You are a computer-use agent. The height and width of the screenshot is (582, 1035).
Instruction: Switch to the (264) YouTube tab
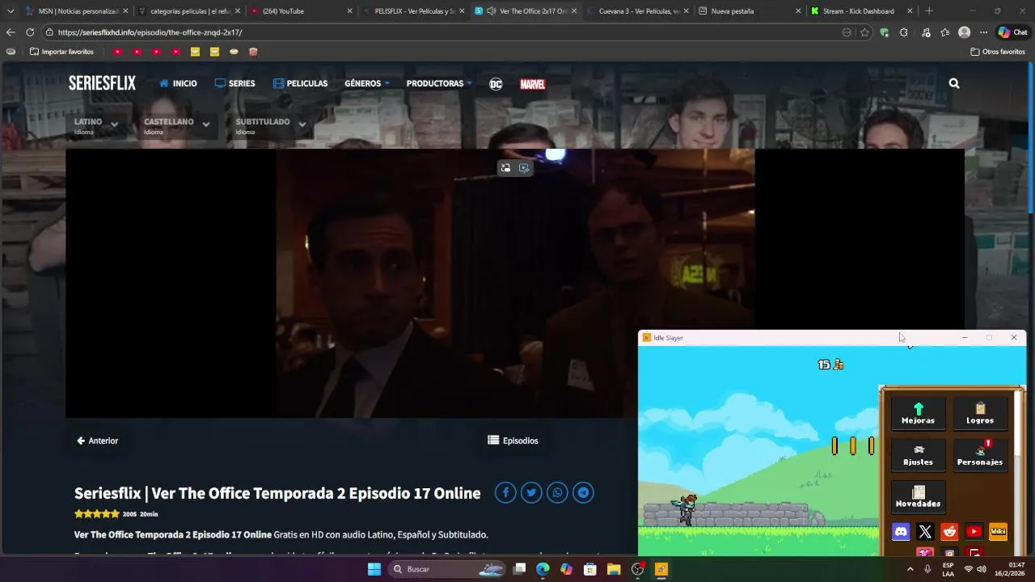coord(301,11)
